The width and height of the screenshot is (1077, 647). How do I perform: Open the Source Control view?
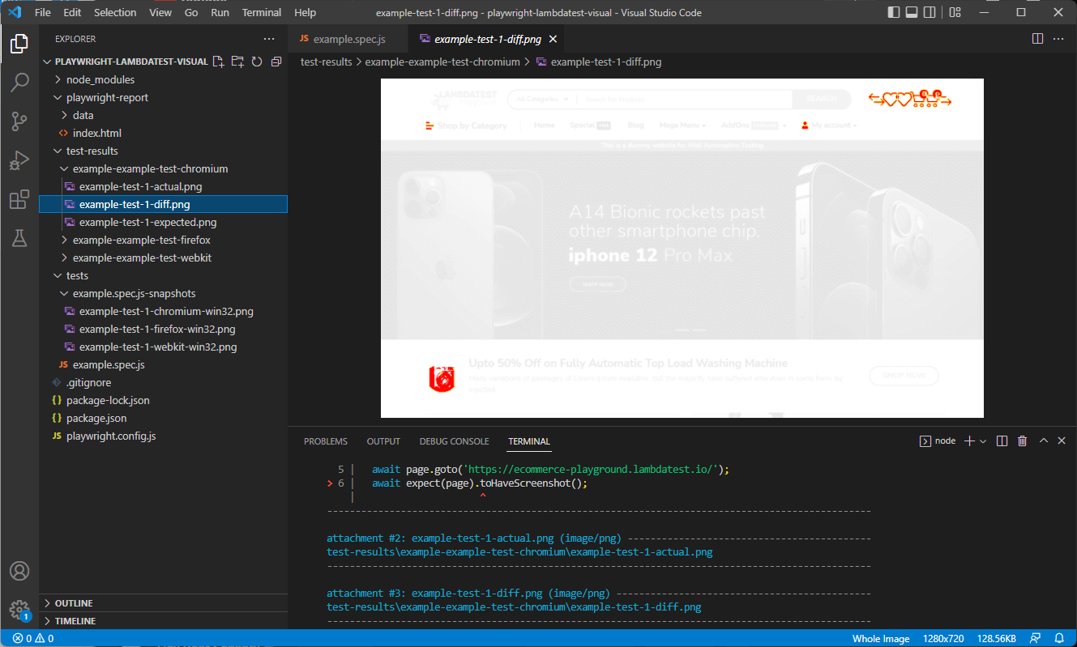click(x=19, y=121)
